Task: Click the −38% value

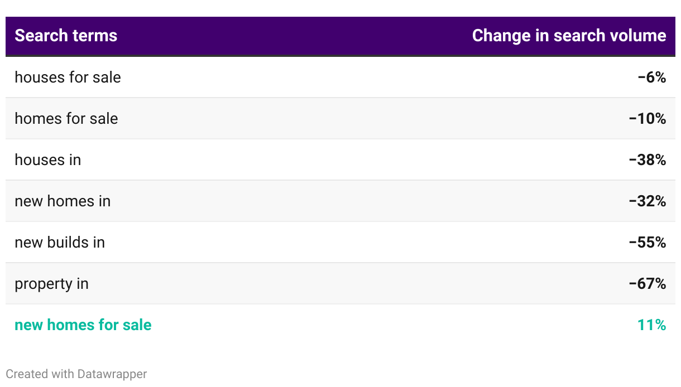Action: coord(647,159)
